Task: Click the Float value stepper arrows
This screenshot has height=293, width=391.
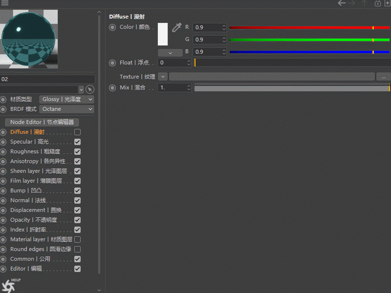Action: click(189, 63)
